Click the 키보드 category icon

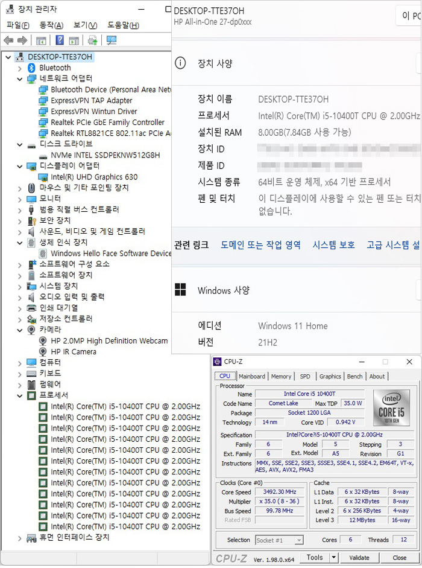click(31, 374)
